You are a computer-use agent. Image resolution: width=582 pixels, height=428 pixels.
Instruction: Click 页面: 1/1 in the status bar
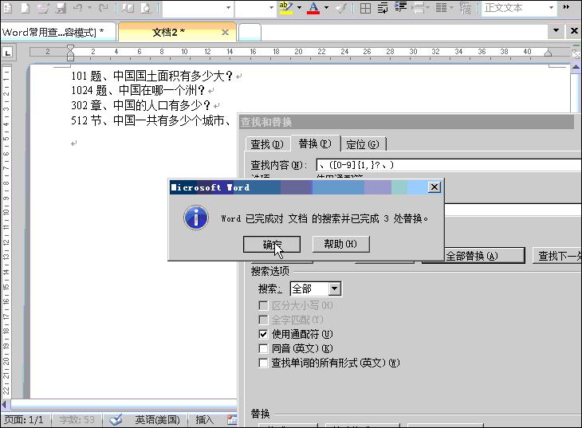[24, 420]
